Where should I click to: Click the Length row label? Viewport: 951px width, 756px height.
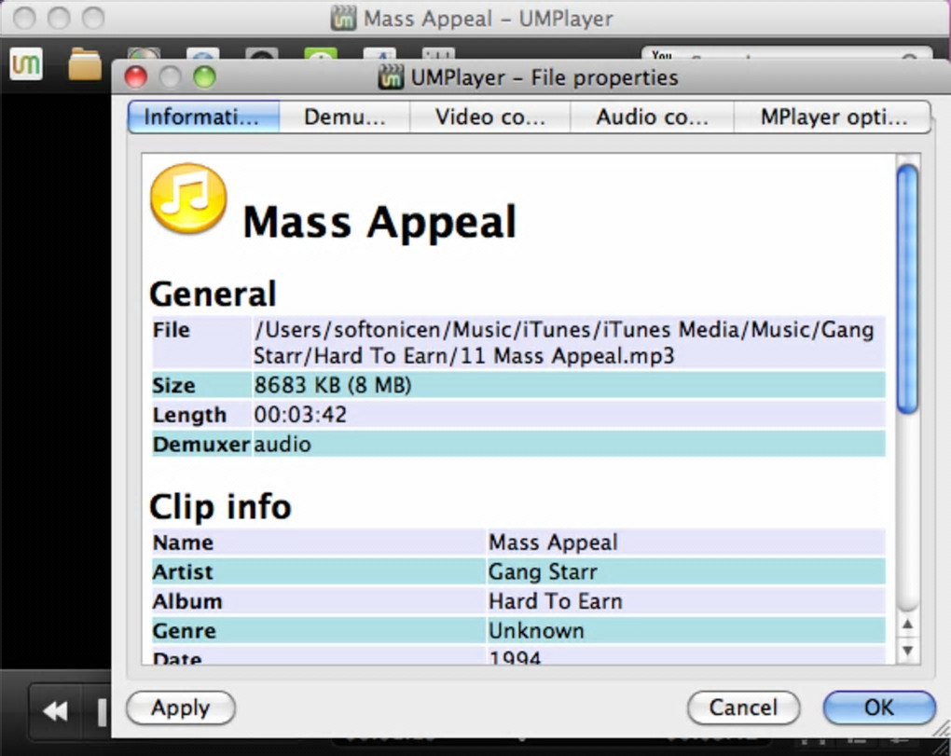click(189, 415)
